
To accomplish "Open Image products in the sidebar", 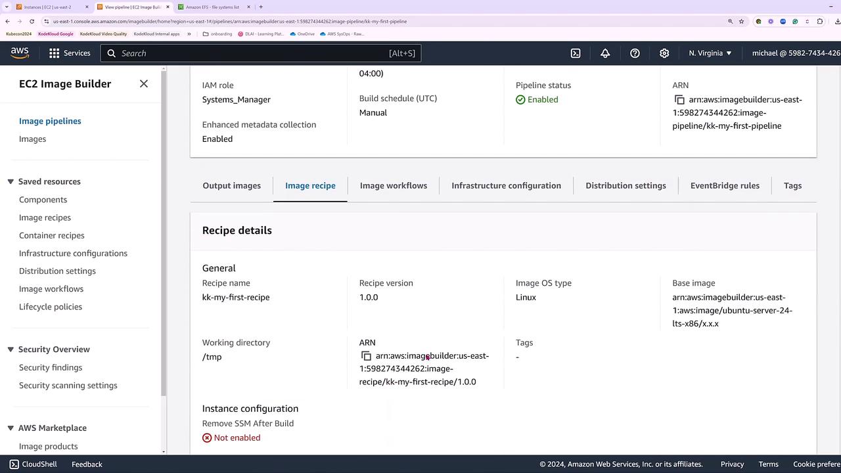I will (49, 447).
